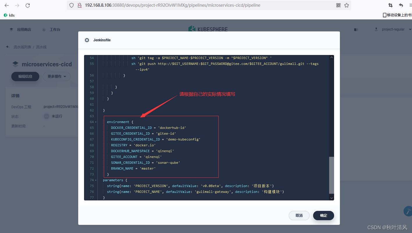
Task: Click the shield tracking protection icon
Action: [72, 5]
